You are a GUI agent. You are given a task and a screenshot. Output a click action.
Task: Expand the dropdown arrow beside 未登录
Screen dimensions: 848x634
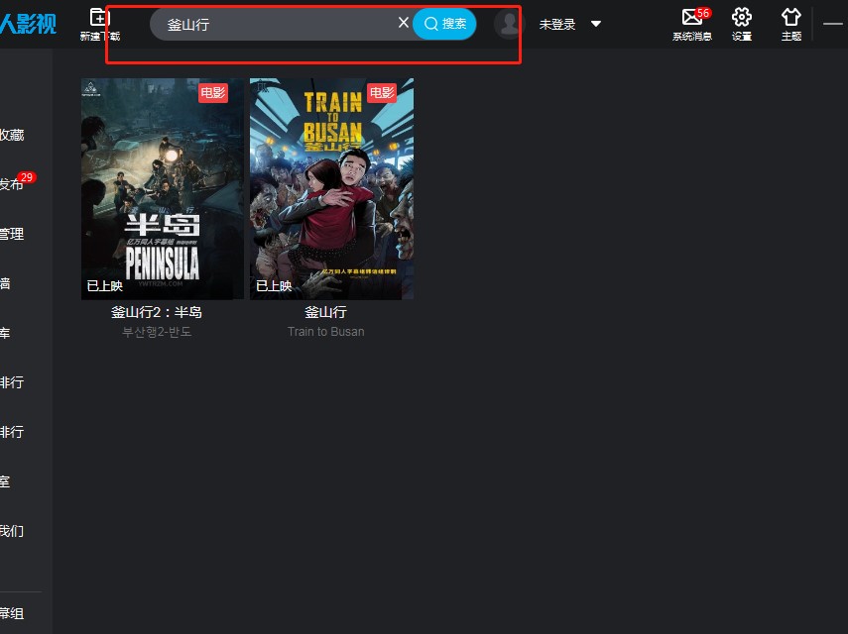(595, 24)
